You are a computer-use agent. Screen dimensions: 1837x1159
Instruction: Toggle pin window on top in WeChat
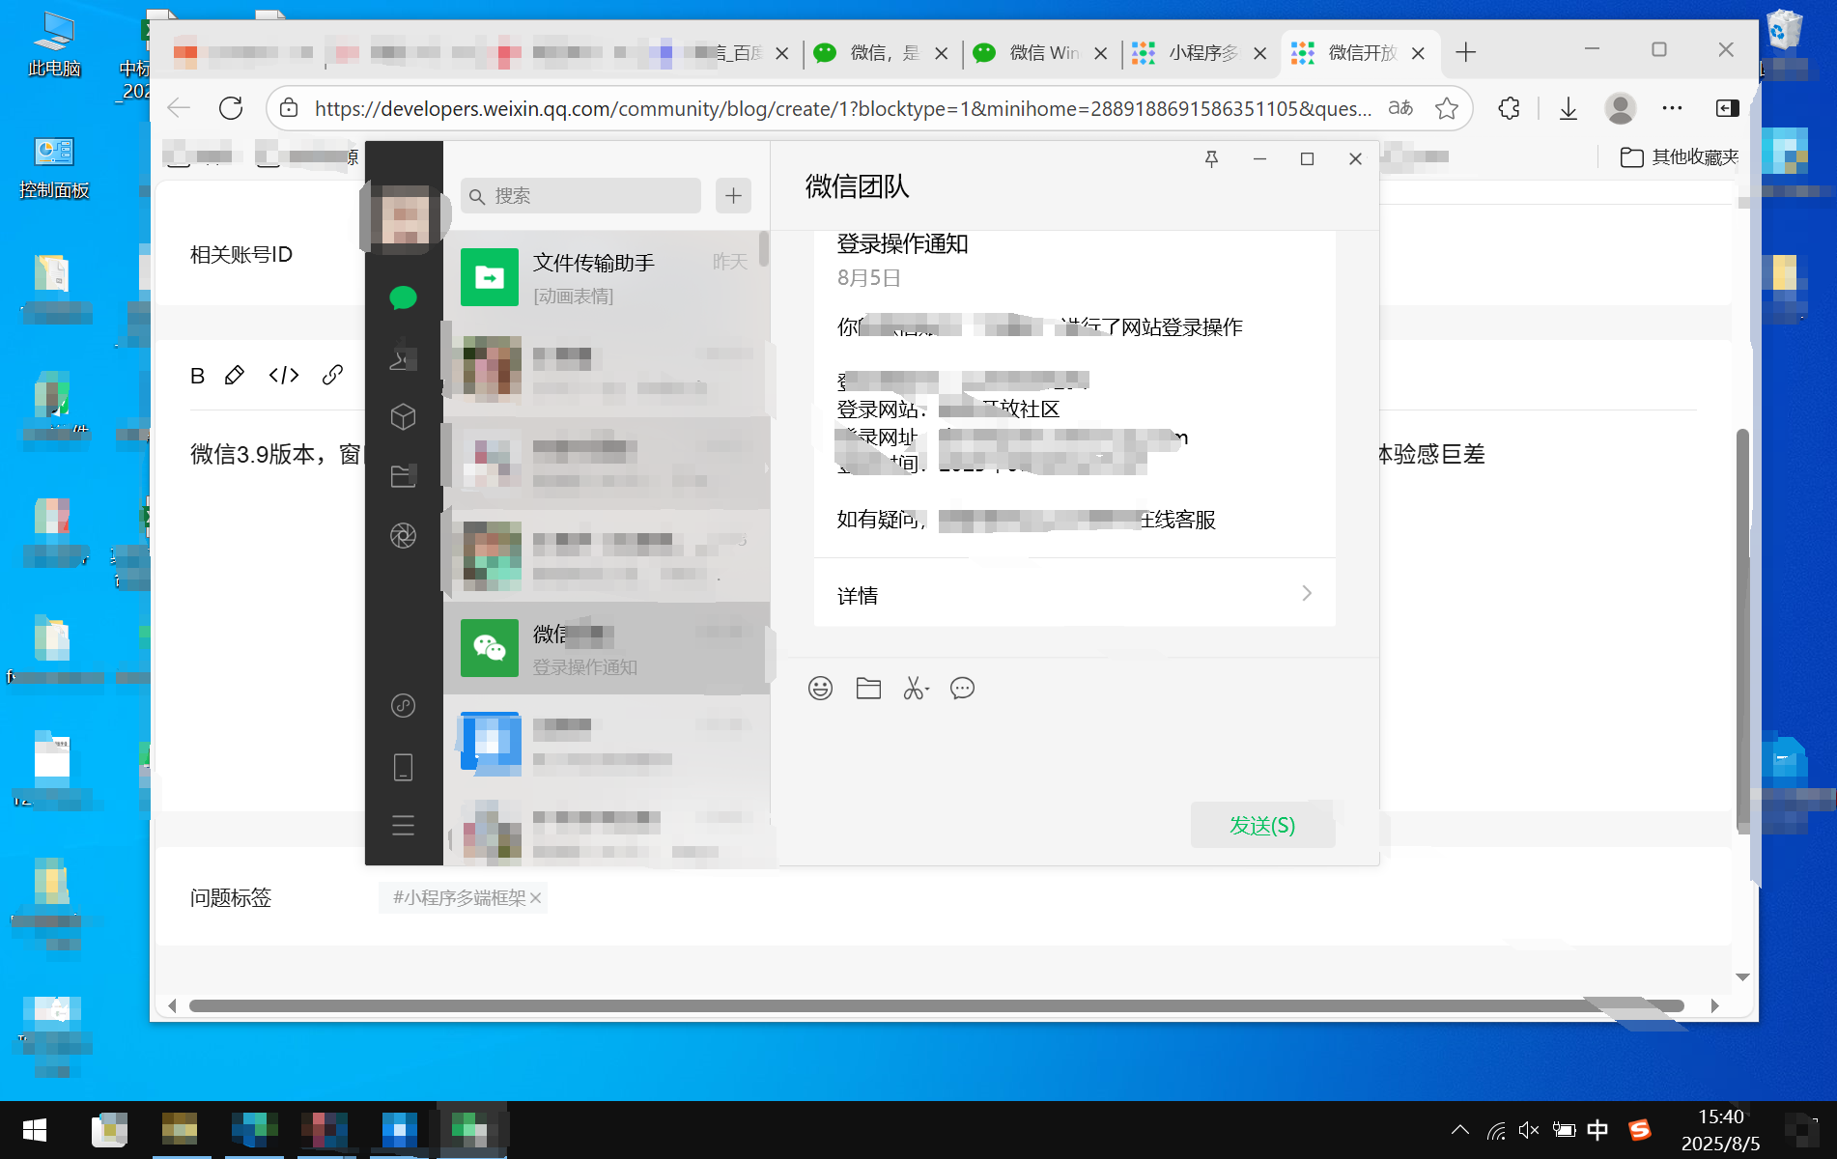point(1211,158)
